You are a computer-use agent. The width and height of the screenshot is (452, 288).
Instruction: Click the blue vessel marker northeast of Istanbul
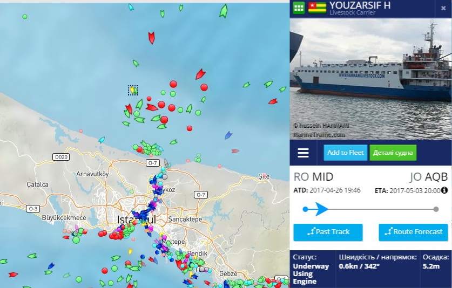click(228, 135)
